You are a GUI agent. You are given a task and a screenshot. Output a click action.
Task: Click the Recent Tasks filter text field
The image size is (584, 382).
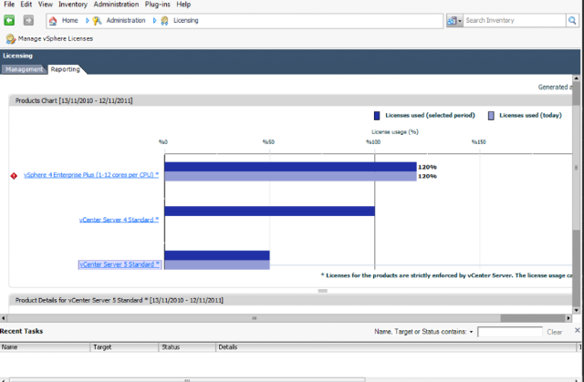[x=510, y=332]
